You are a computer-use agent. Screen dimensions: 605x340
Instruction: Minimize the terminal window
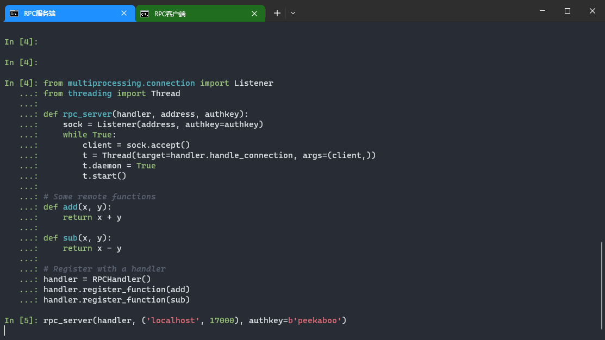(x=542, y=11)
